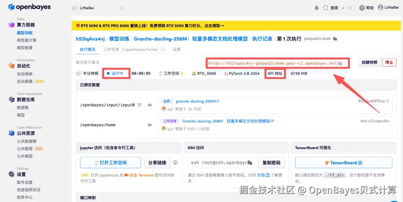Image resolution: width=403 pixels, height=202 pixels.
Task: Click the info icon next to 分享链接
Action: click(x=175, y=162)
